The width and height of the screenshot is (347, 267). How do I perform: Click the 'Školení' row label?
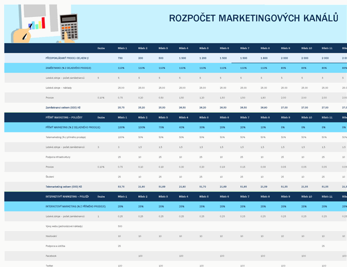coord(50,176)
